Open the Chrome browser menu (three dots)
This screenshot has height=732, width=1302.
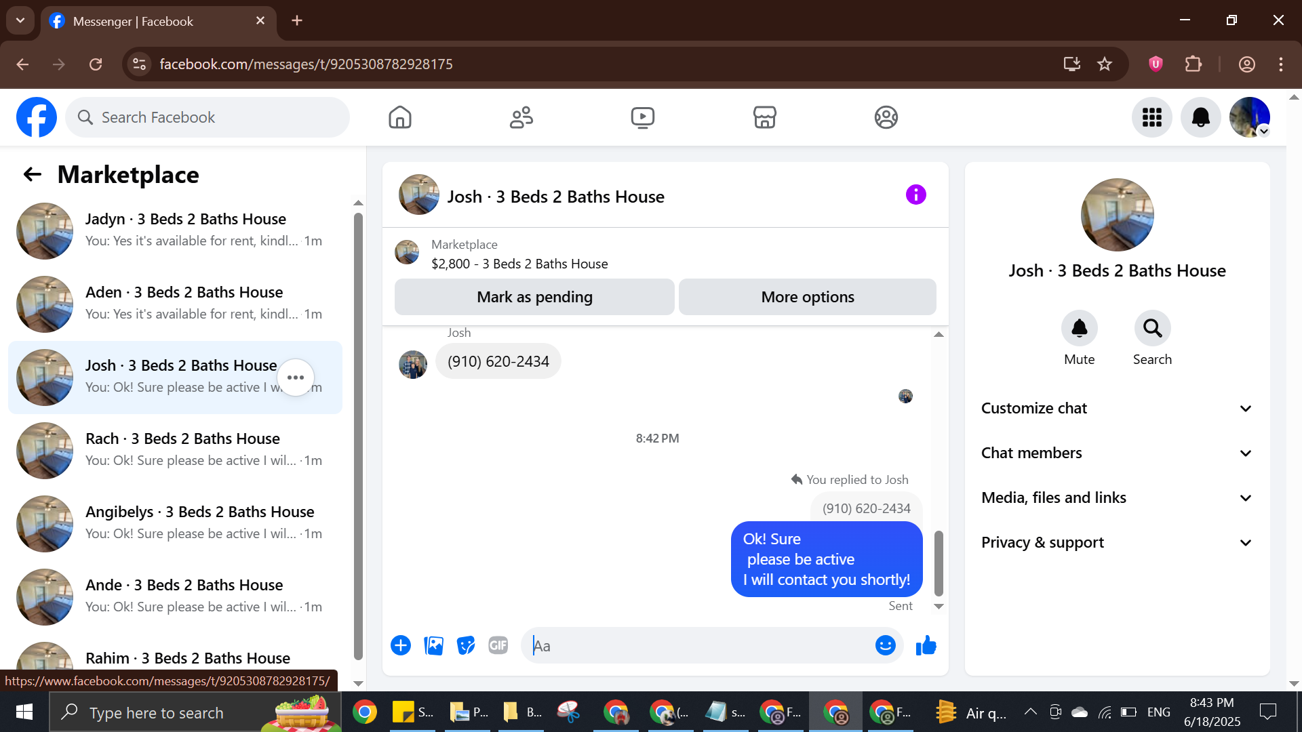1280,64
